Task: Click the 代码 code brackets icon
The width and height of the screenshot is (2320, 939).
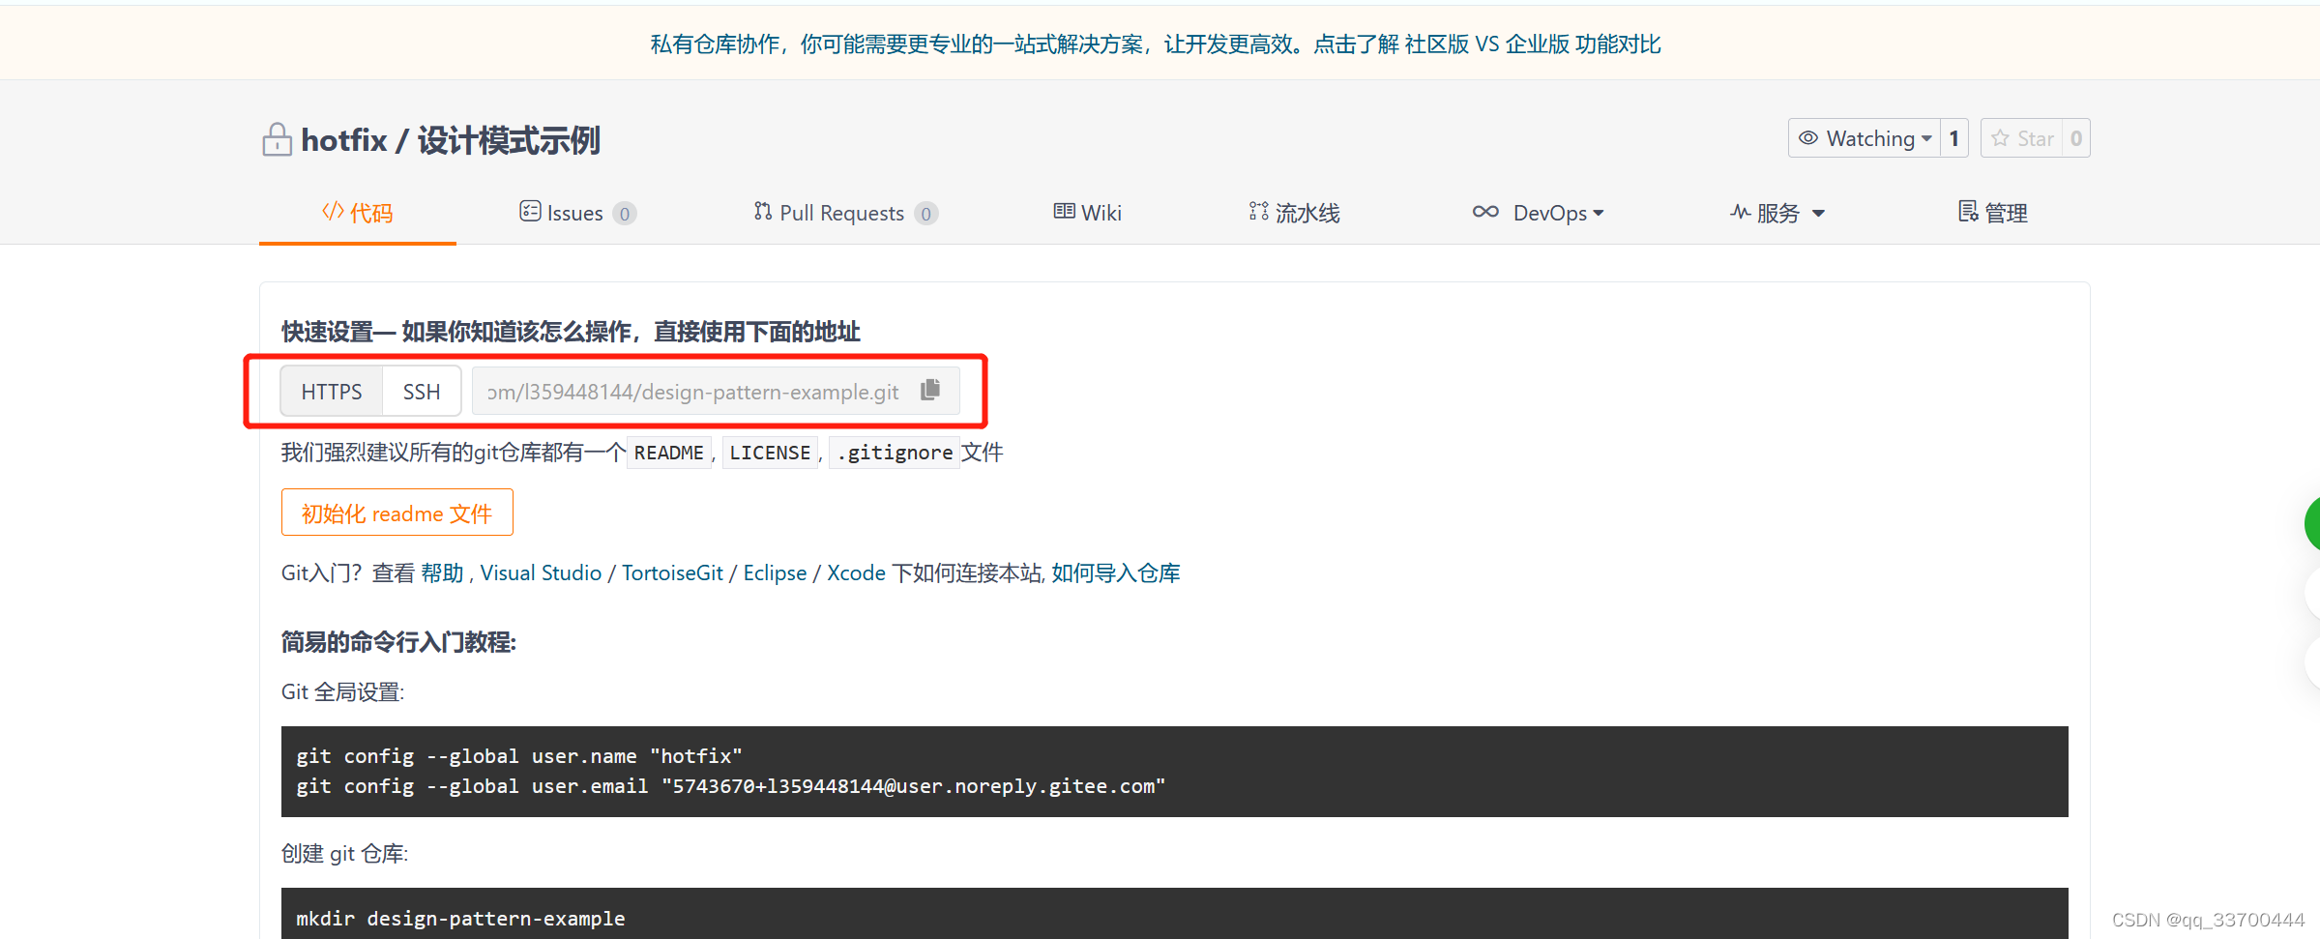Action: (x=333, y=211)
